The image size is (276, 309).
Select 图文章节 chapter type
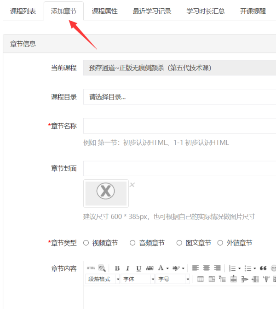[x=179, y=243]
